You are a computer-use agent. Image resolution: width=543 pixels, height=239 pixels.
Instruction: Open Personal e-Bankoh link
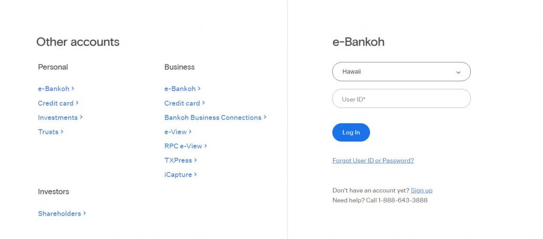tap(56, 89)
